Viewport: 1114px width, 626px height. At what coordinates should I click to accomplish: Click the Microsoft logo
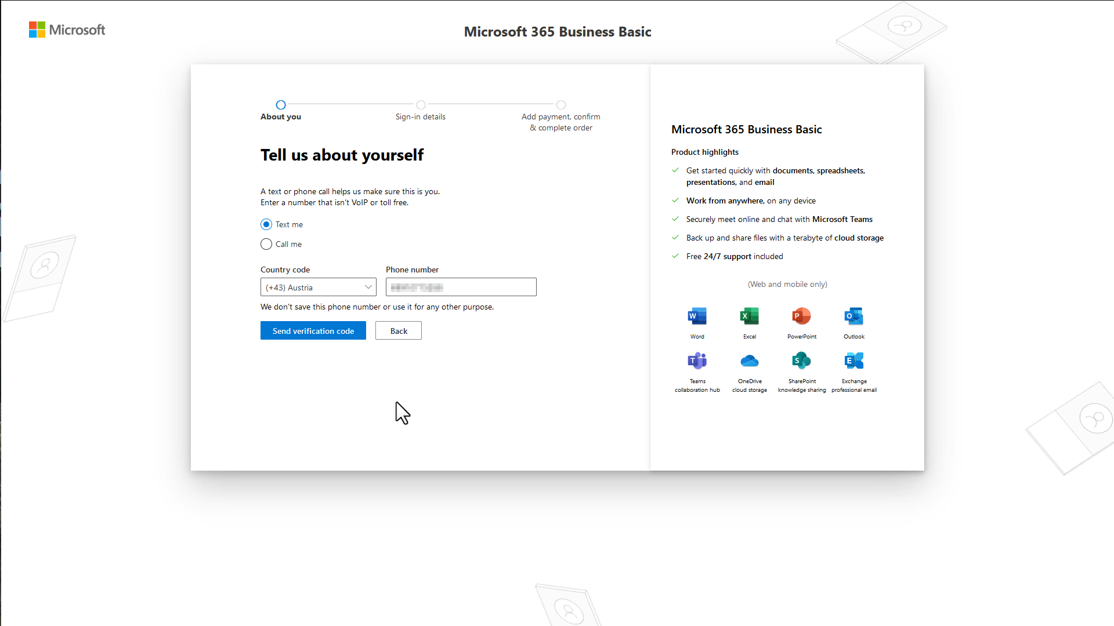pyautogui.click(x=67, y=30)
